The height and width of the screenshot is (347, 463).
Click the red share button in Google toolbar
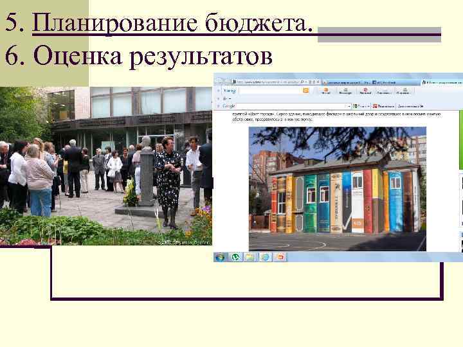[383, 106]
